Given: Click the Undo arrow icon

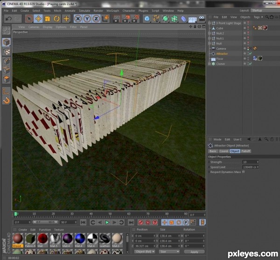Looking at the screenshot, I should (8, 19).
